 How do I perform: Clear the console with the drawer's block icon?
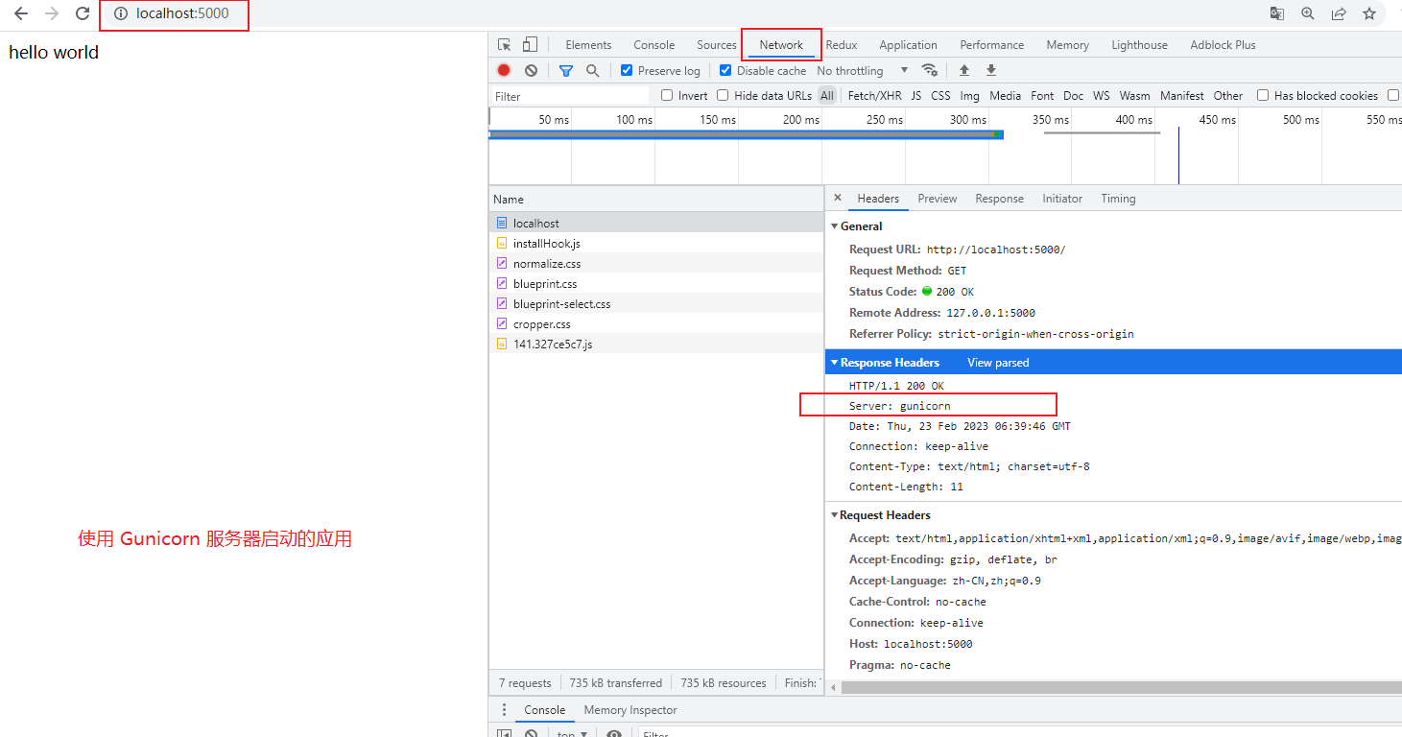tap(531, 734)
